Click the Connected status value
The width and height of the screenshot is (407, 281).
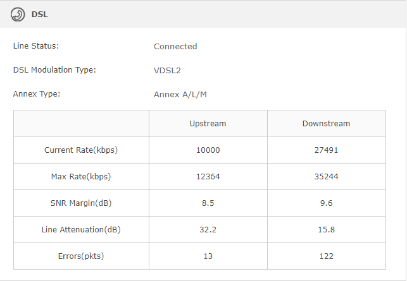pyautogui.click(x=175, y=46)
